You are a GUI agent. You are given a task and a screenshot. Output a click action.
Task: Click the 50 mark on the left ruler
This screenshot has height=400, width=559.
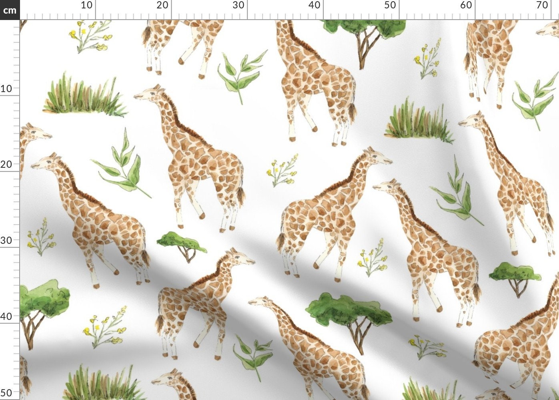click(6, 392)
